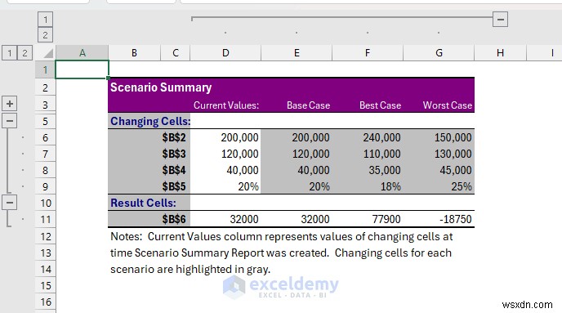This screenshot has width=562, height=313.
Task: Expand hidden row 4 with plus button
Action: [x=10, y=104]
